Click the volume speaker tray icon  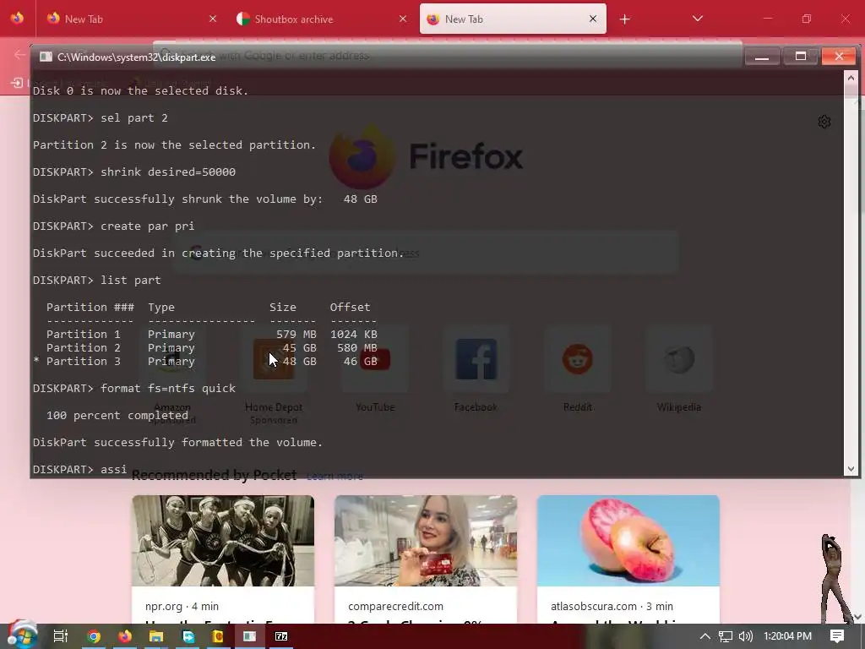(745, 636)
